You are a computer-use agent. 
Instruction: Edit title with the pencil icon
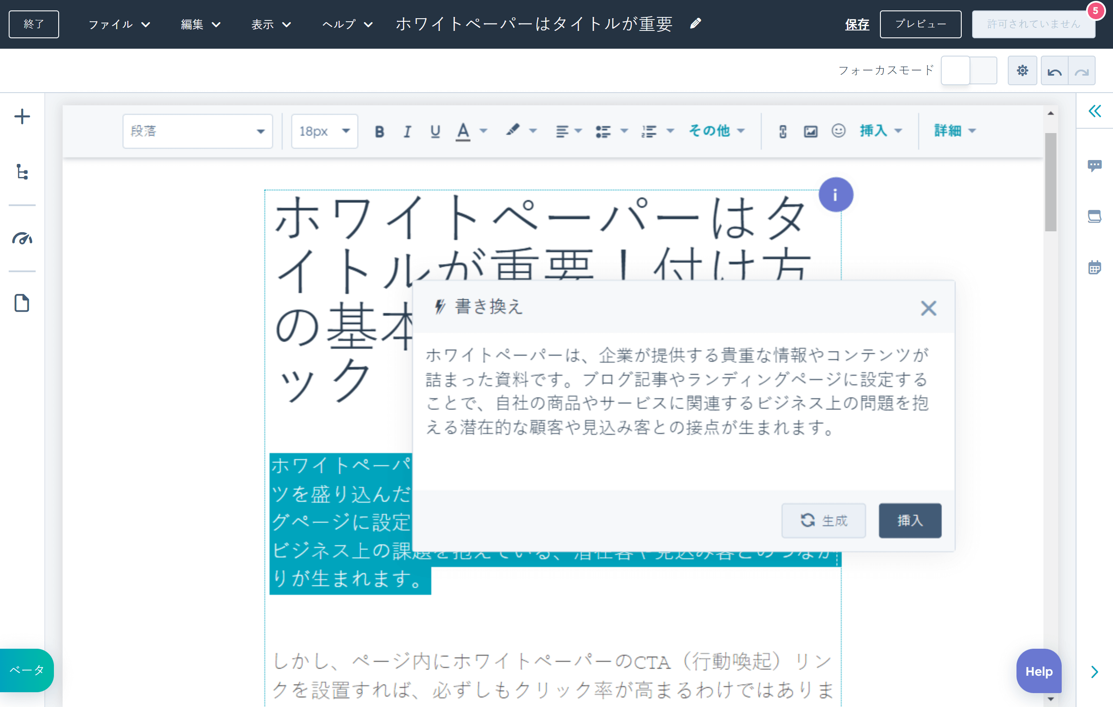tap(696, 23)
